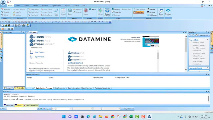Click green check accept command icon
This screenshot has width=213, height=120.
pos(41,109)
